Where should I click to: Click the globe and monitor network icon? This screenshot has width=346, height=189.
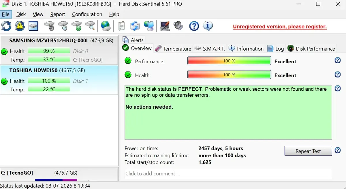[149, 26]
